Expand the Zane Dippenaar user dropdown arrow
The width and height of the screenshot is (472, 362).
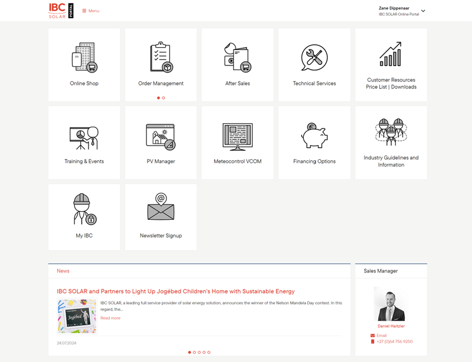[423, 11]
